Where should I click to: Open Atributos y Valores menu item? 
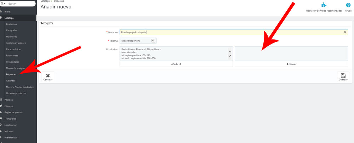coord(16,43)
